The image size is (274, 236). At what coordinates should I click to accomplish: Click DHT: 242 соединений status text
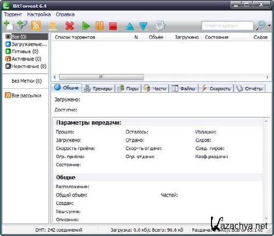(x=59, y=230)
